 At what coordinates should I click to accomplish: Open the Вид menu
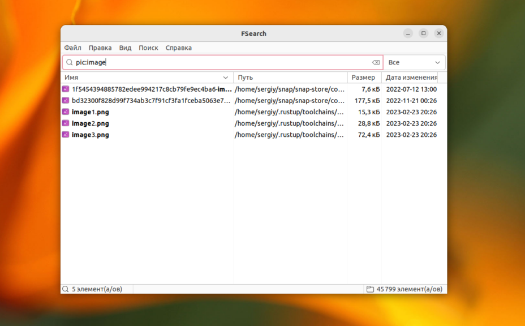[125, 48]
